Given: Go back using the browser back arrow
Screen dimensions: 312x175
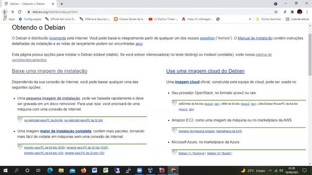Looking at the screenshot, I should [5, 12].
